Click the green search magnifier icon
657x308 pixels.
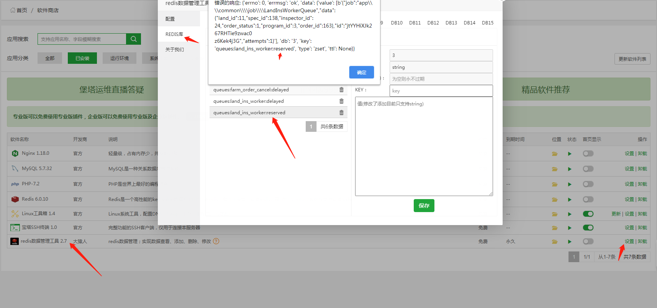pos(133,39)
